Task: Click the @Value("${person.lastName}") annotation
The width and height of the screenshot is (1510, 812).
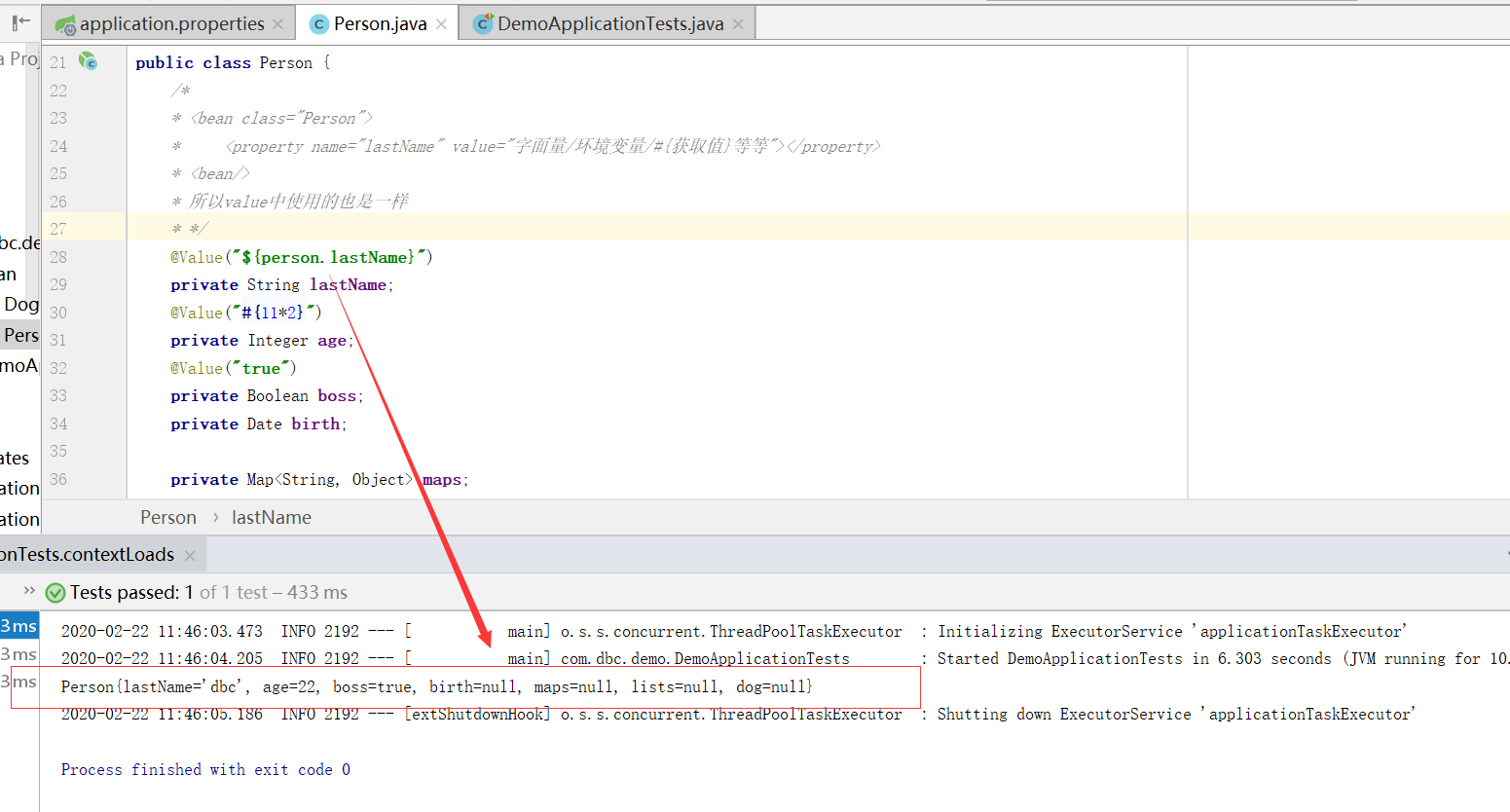Action: tap(302, 257)
